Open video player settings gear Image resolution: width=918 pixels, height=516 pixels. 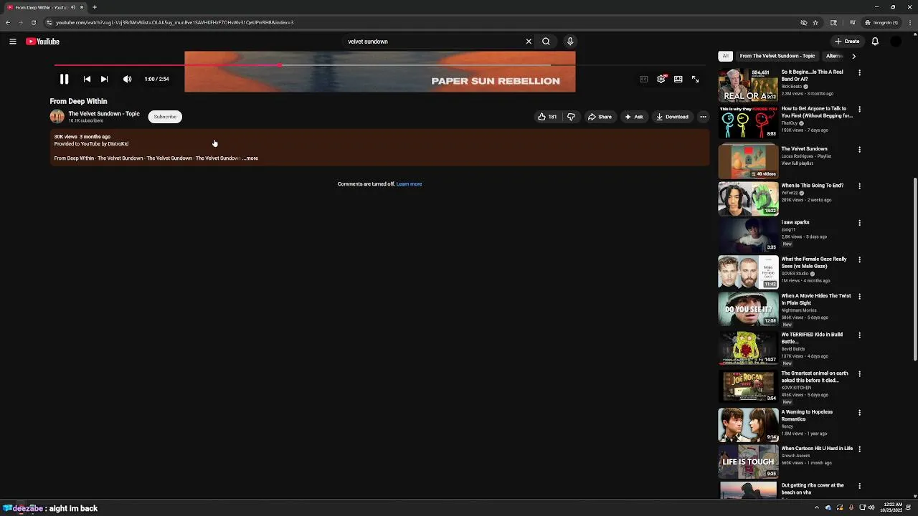pos(661,80)
